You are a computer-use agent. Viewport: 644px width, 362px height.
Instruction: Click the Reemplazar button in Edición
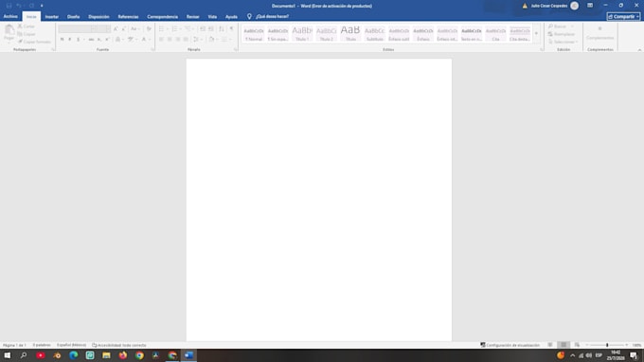(x=562, y=34)
